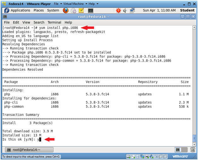Launch the Firefox browser from the panel
Screen dimensions: 198x160
(66, 10)
